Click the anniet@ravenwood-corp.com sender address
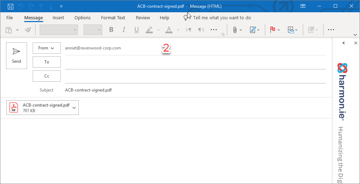 (93, 48)
